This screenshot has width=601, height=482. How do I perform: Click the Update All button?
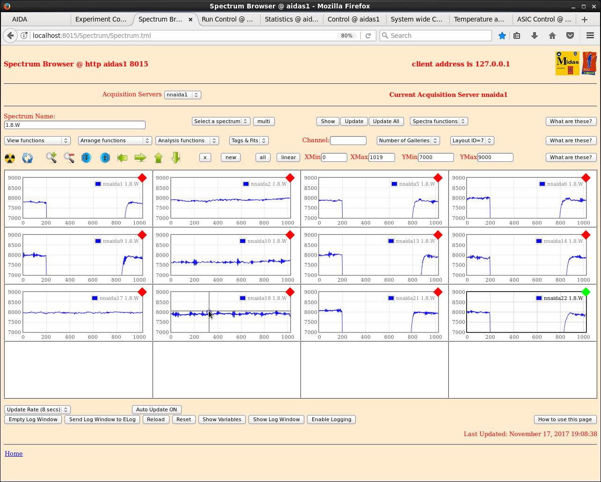click(386, 121)
